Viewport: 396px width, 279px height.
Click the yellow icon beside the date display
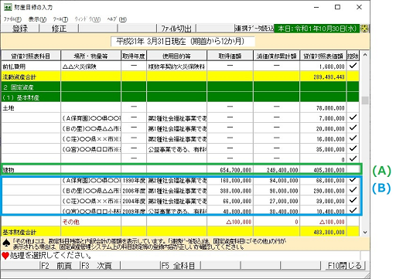click(x=365, y=29)
